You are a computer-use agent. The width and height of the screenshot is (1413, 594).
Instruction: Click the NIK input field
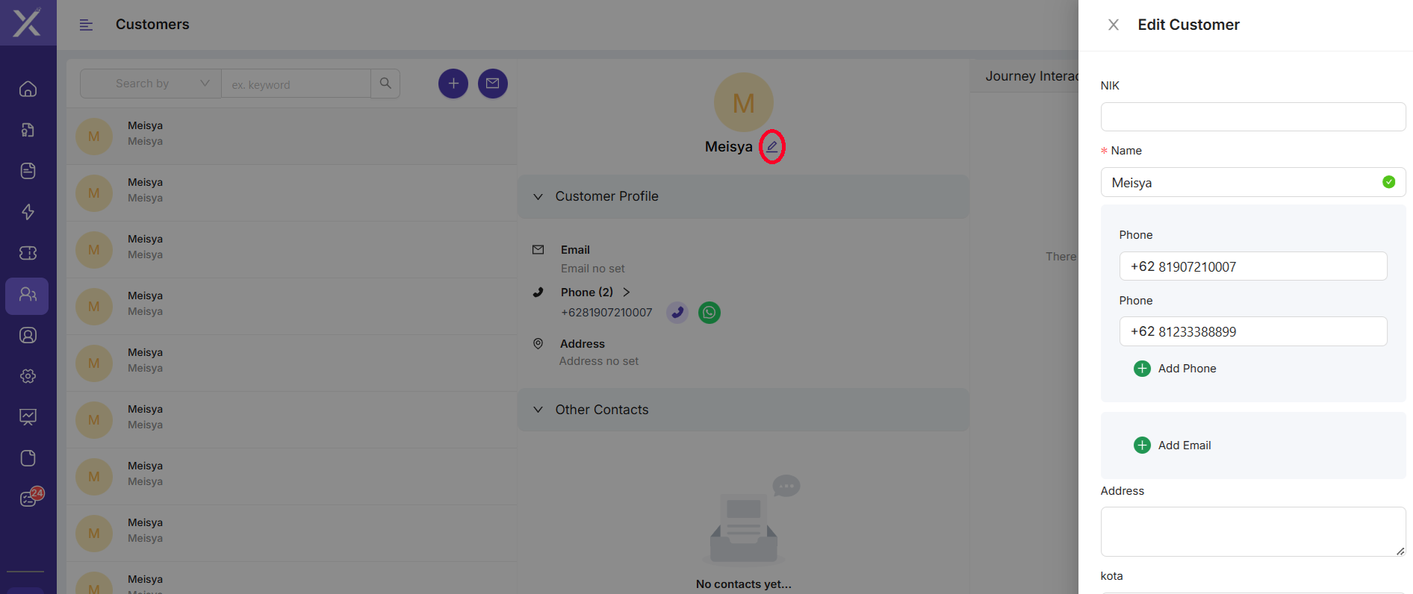coord(1252,117)
